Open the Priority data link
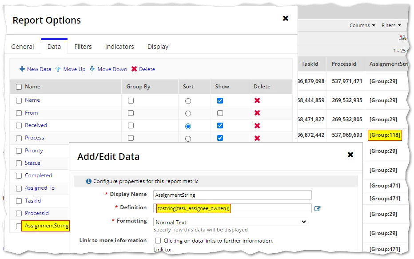The height and width of the screenshot is (259, 414). click(x=34, y=151)
